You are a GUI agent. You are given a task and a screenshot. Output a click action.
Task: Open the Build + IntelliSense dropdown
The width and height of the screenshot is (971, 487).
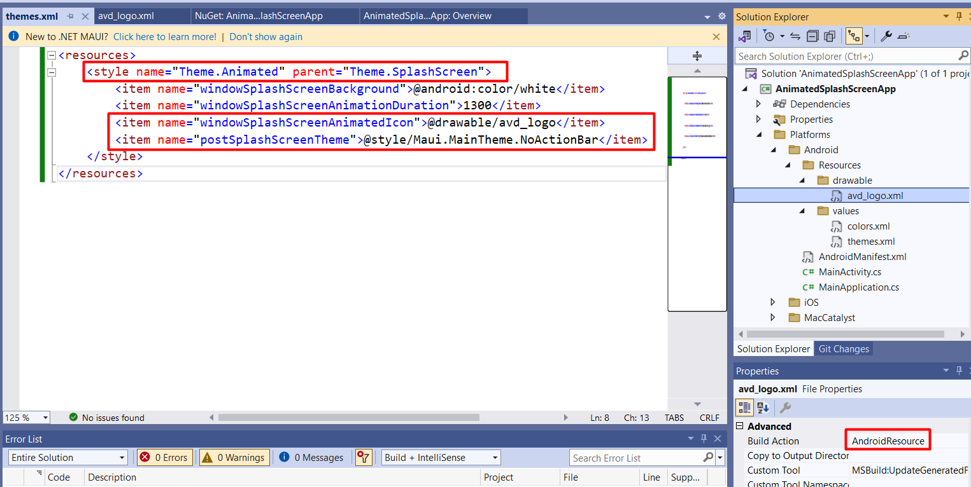point(441,458)
